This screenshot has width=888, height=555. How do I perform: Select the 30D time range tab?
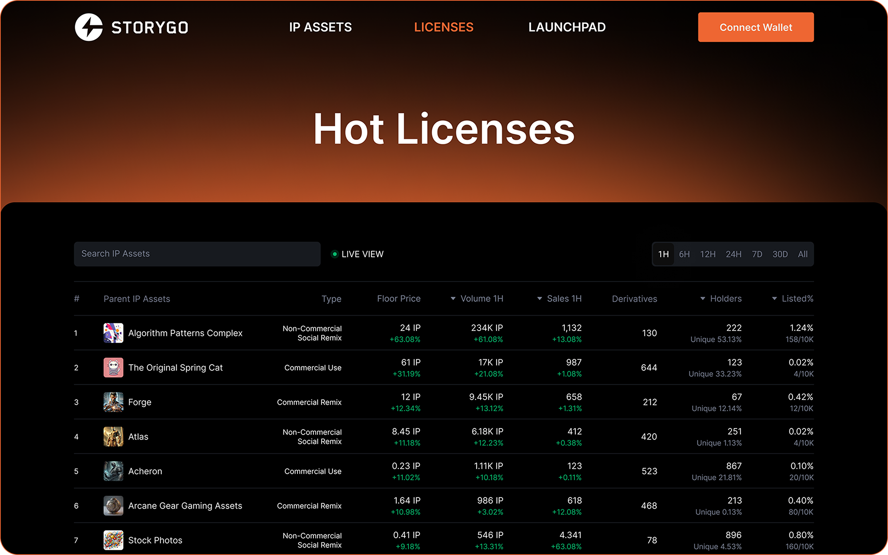pyautogui.click(x=780, y=254)
